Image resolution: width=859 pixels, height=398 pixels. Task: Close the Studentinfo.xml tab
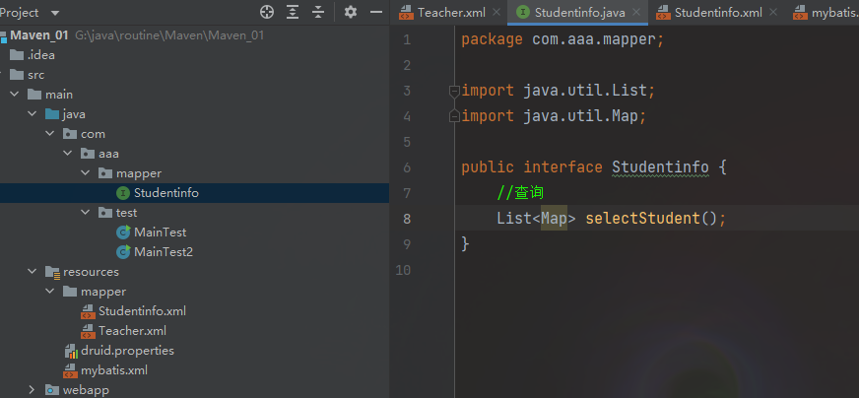(x=773, y=12)
